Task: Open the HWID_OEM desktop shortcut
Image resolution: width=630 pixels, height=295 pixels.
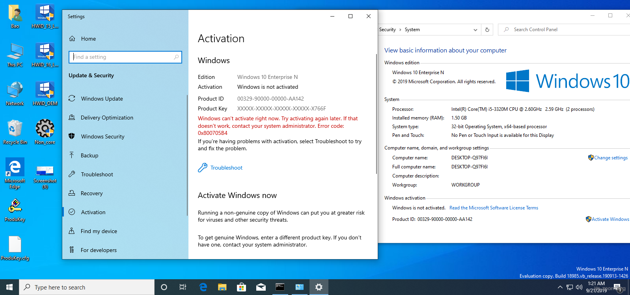Action: 45,93
